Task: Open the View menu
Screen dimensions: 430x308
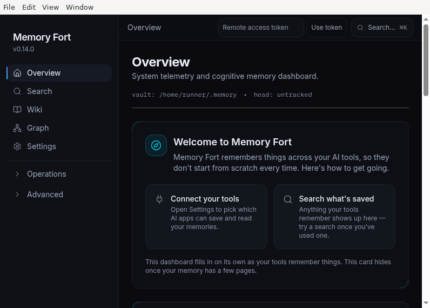Action: coord(50,8)
